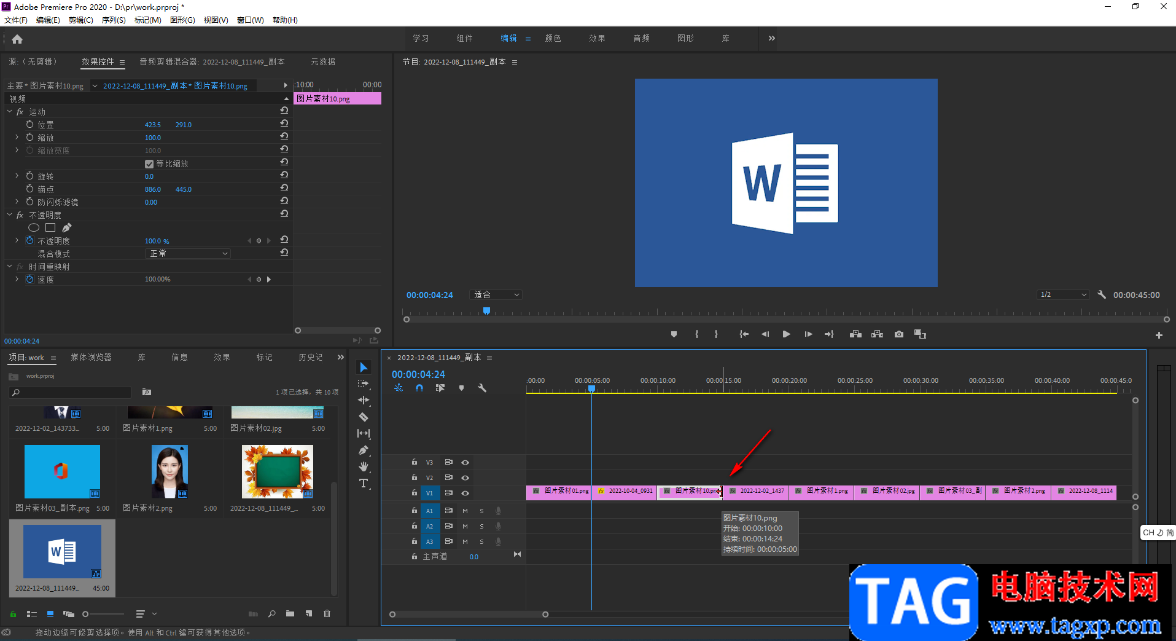Select the Selection tool arrow
Screen dimensions: 1176x641
coord(364,368)
